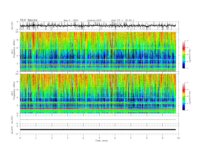This screenshot has height=155, width=201.
Task: Select the date text "Sep. 4 , 2016"
Action: (71, 20)
